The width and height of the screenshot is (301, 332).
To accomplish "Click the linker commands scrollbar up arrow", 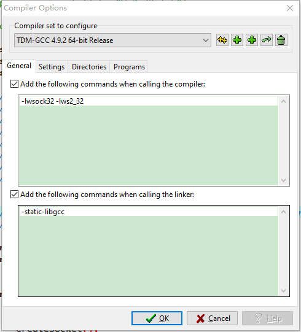I will (x=284, y=212).
